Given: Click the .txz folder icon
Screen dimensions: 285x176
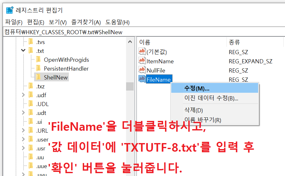Looking at the screenshot, I should tap(31, 86).
